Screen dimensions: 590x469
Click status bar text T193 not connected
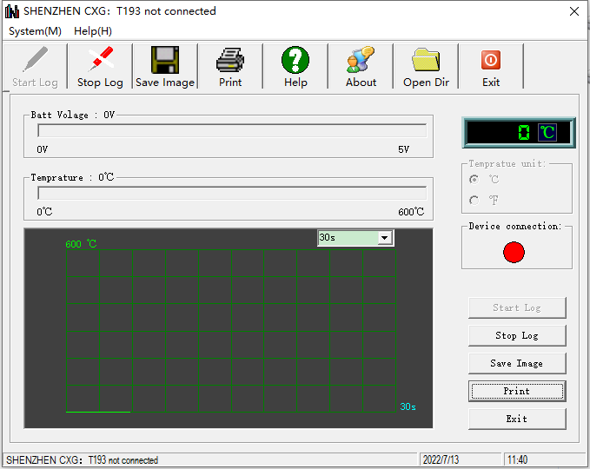point(123,460)
